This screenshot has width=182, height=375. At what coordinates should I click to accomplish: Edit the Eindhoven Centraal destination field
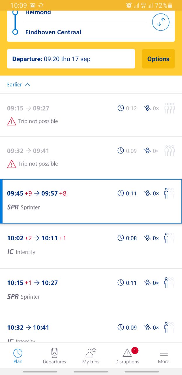pos(53,32)
